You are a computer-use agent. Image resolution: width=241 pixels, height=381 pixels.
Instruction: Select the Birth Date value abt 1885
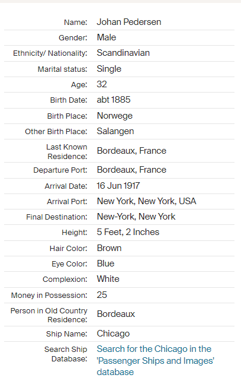coord(114,100)
